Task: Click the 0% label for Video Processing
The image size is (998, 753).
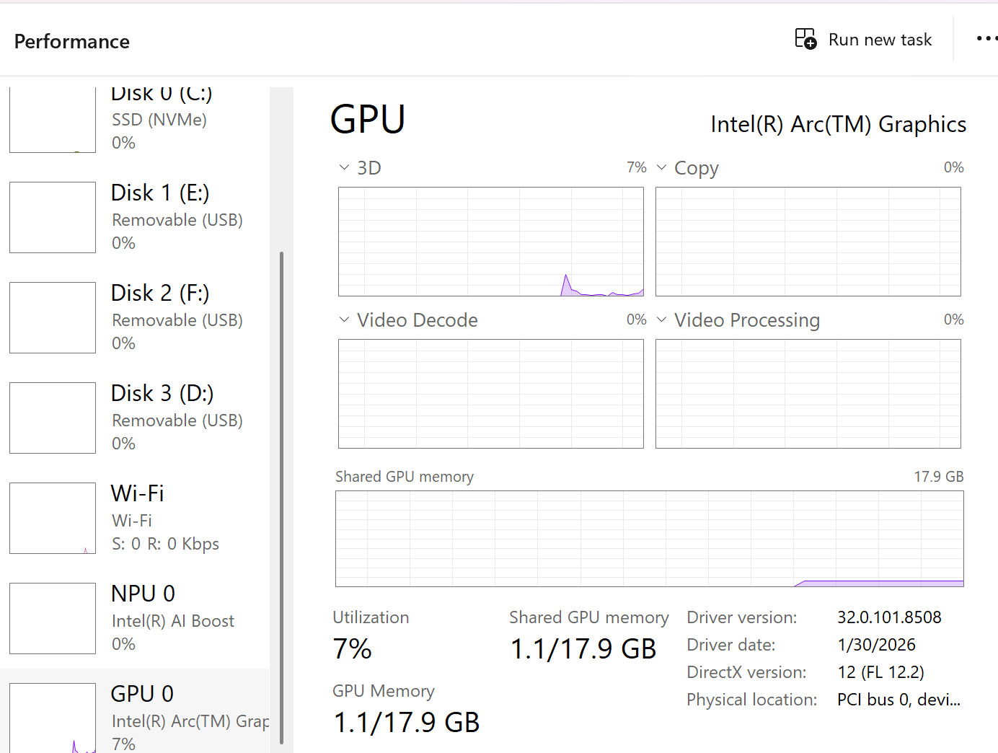Action: pyautogui.click(x=954, y=320)
